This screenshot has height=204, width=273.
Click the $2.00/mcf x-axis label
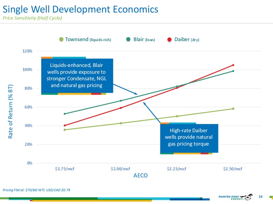coord(120,169)
